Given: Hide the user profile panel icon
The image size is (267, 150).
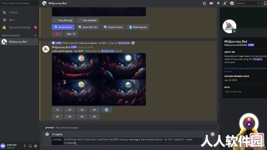Looking at the screenshot, I should (x=232, y=3).
